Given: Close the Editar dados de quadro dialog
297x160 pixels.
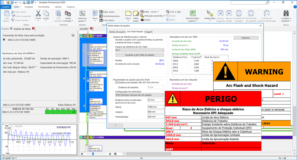Looking at the screenshot, I should pyautogui.click(x=261, y=26).
